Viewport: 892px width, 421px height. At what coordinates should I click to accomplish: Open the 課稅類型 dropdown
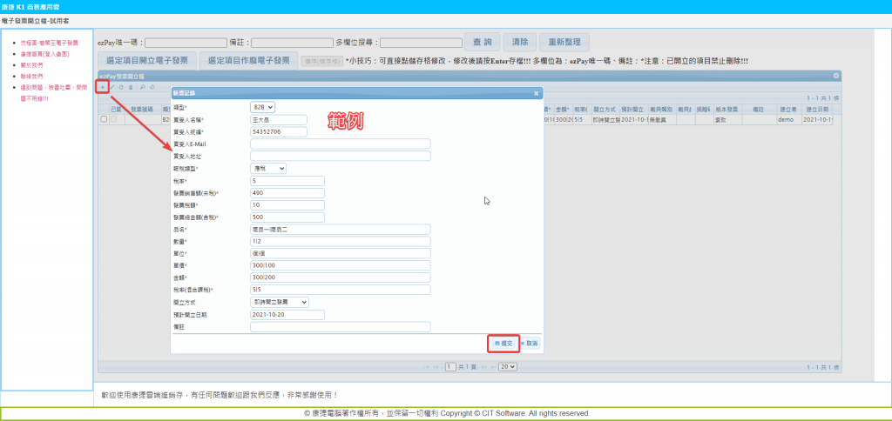268,168
